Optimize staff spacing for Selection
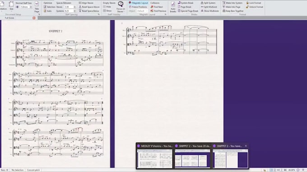The image size is (307, 172). point(49,7)
